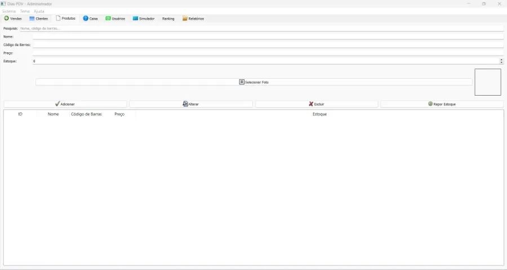Click the Selecionar Foto button

[x=253, y=82]
